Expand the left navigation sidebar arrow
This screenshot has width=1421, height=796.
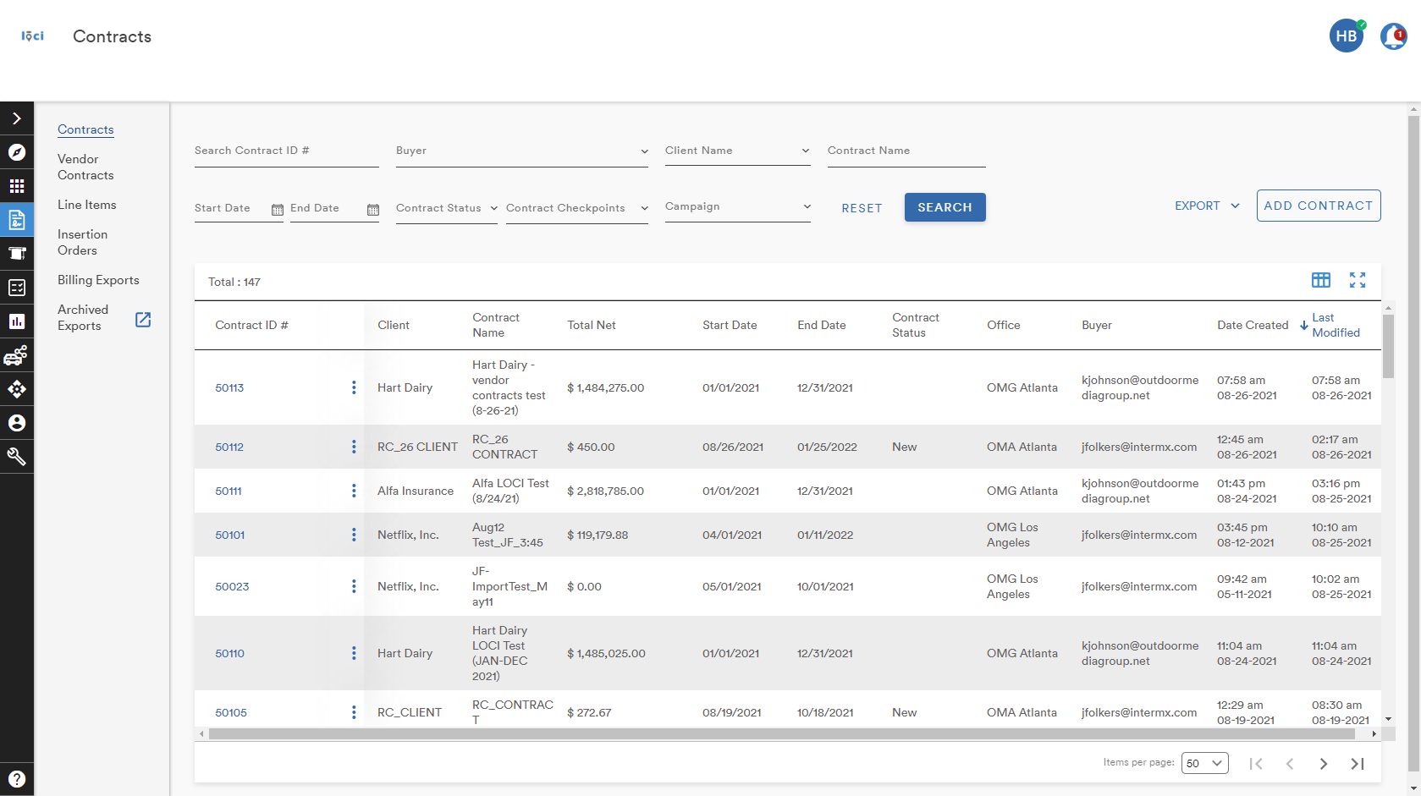coord(17,118)
